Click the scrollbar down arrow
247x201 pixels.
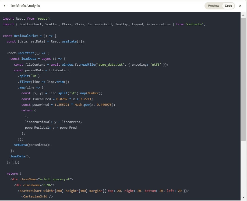[x=243, y=197]
